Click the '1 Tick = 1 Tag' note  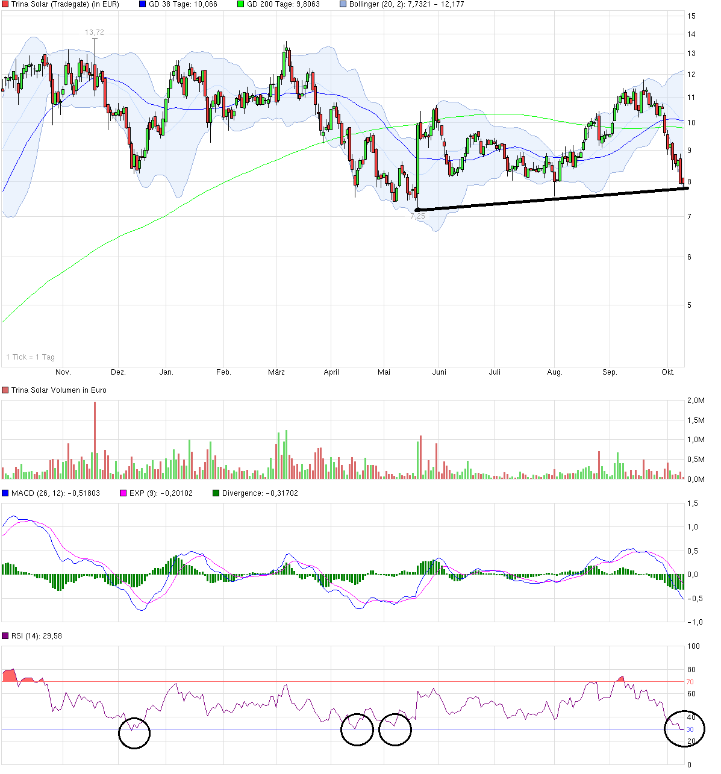30,357
